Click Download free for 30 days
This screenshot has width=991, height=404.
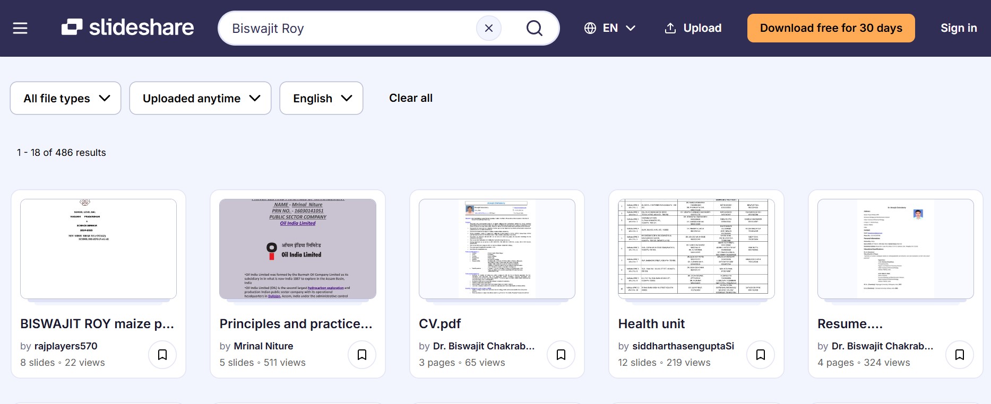click(x=831, y=28)
